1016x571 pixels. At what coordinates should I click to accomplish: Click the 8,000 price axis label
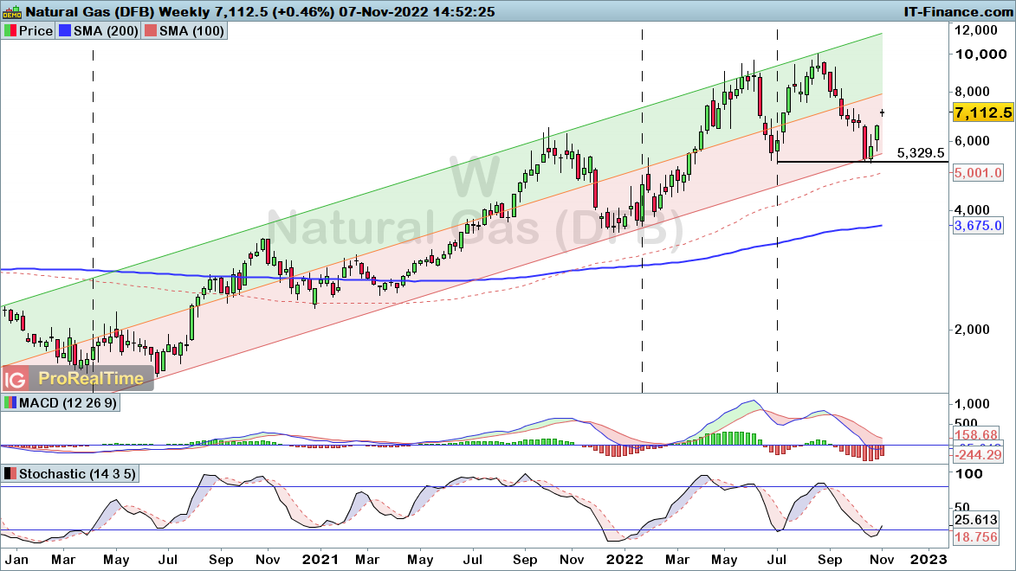coord(973,92)
